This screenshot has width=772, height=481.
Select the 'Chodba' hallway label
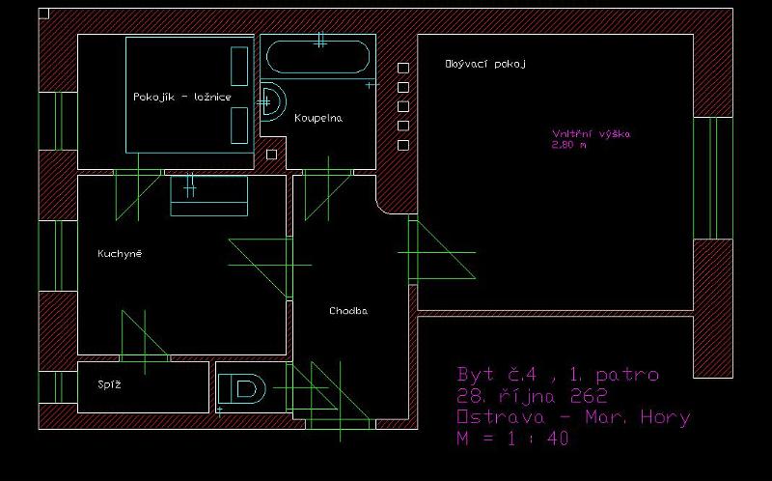347,311
